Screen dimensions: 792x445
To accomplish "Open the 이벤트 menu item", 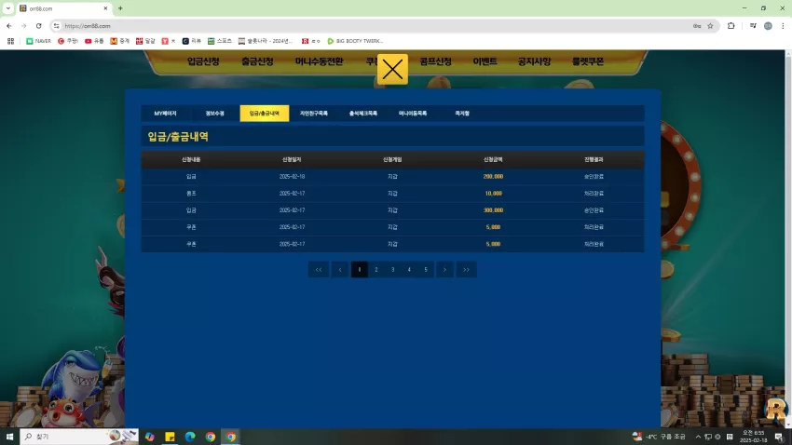I will [x=485, y=61].
